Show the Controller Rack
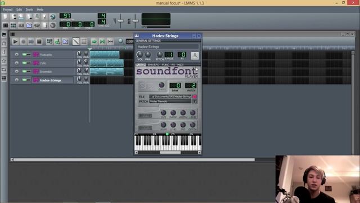The height and width of the screenshot is (203, 360). 52,25
